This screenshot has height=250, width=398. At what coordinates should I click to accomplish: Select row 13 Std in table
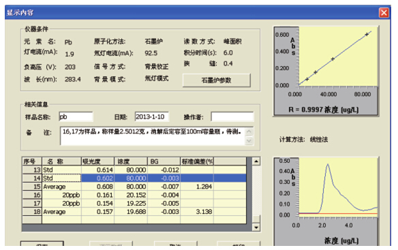(x=134, y=170)
